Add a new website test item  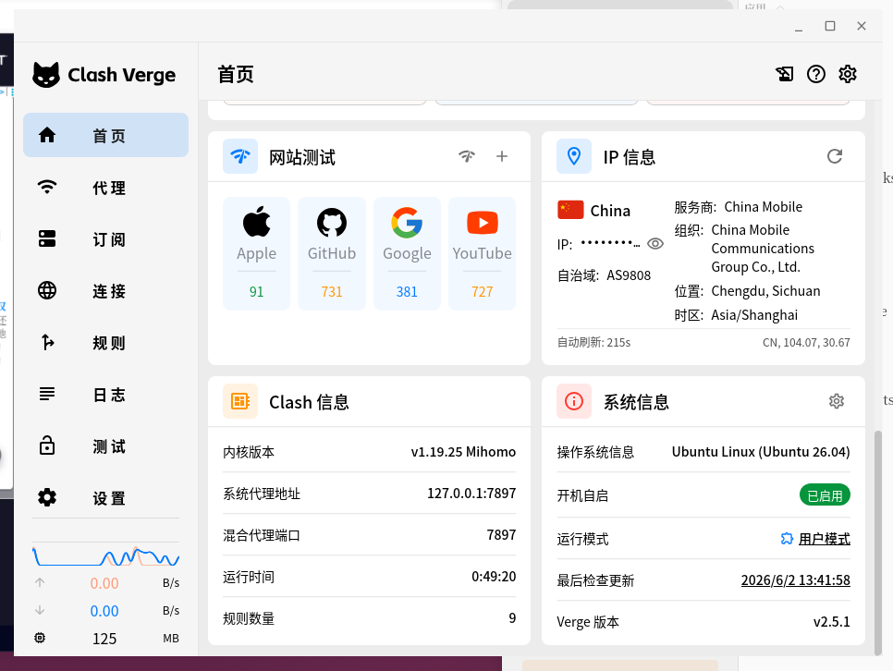click(502, 156)
